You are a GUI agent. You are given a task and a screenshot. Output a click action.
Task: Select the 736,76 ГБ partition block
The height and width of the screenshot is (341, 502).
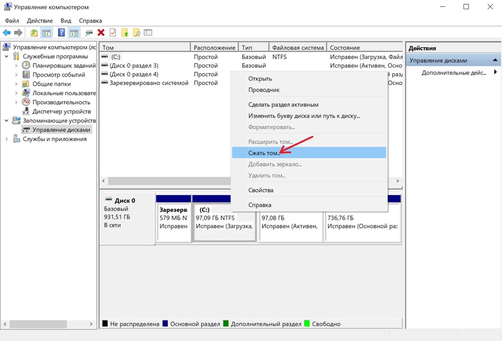(x=362, y=222)
